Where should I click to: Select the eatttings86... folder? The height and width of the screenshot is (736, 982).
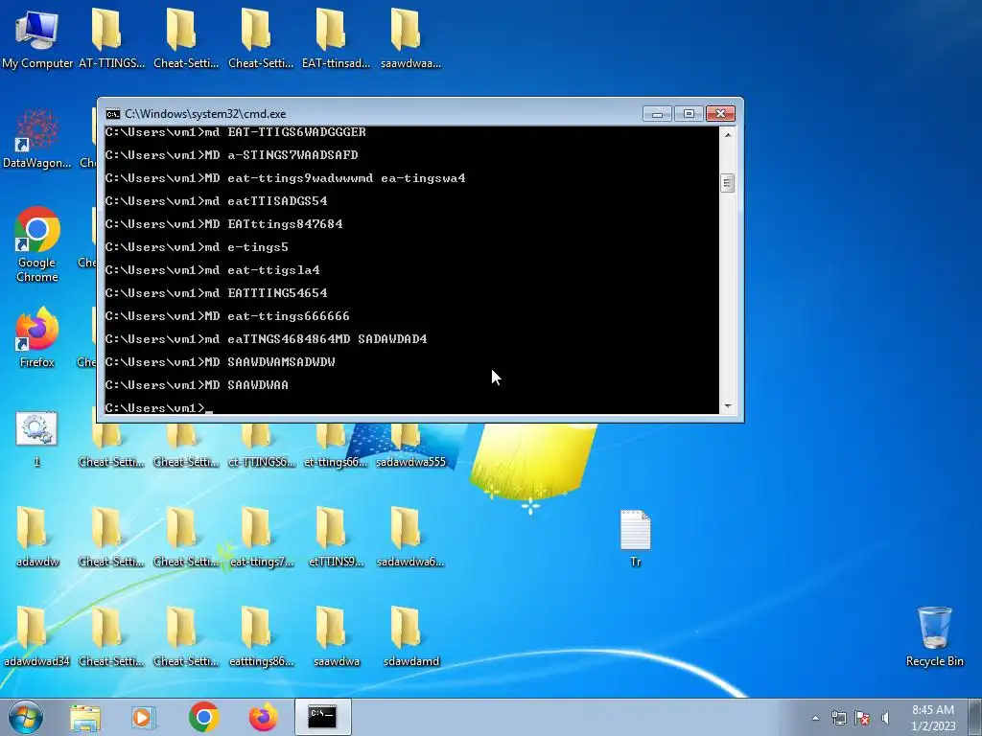click(x=261, y=636)
